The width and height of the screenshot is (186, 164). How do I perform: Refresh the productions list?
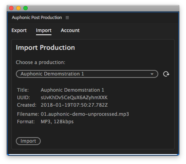pos(166,74)
